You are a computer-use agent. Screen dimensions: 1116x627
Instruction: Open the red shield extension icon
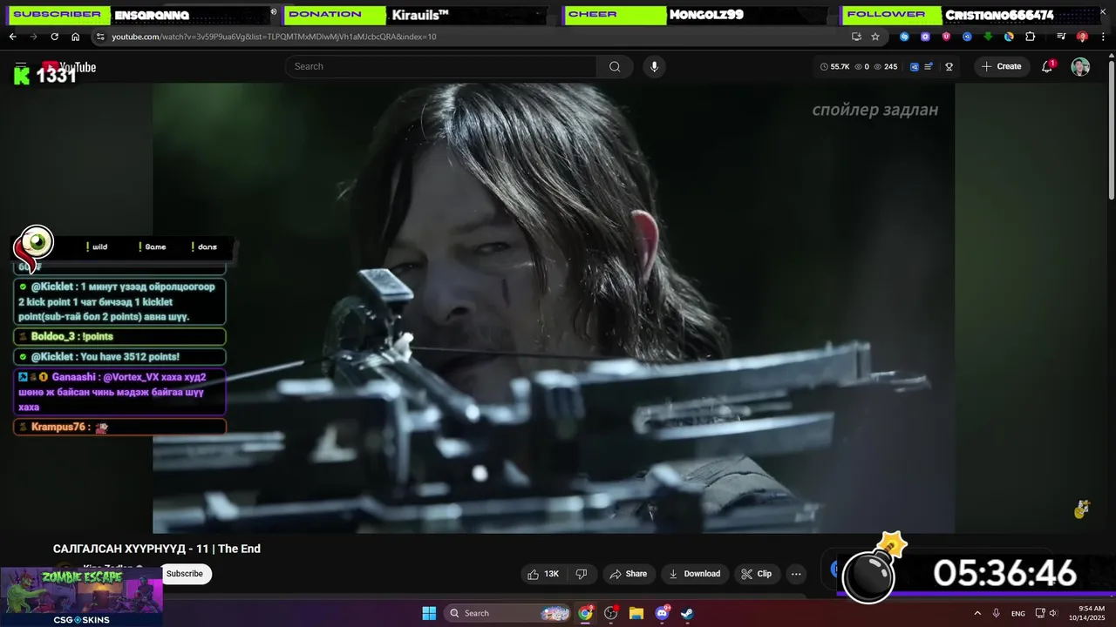coord(946,37)
